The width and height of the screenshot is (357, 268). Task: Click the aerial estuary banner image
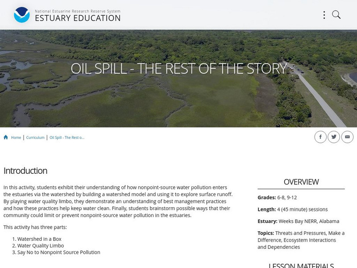(134, 103)
